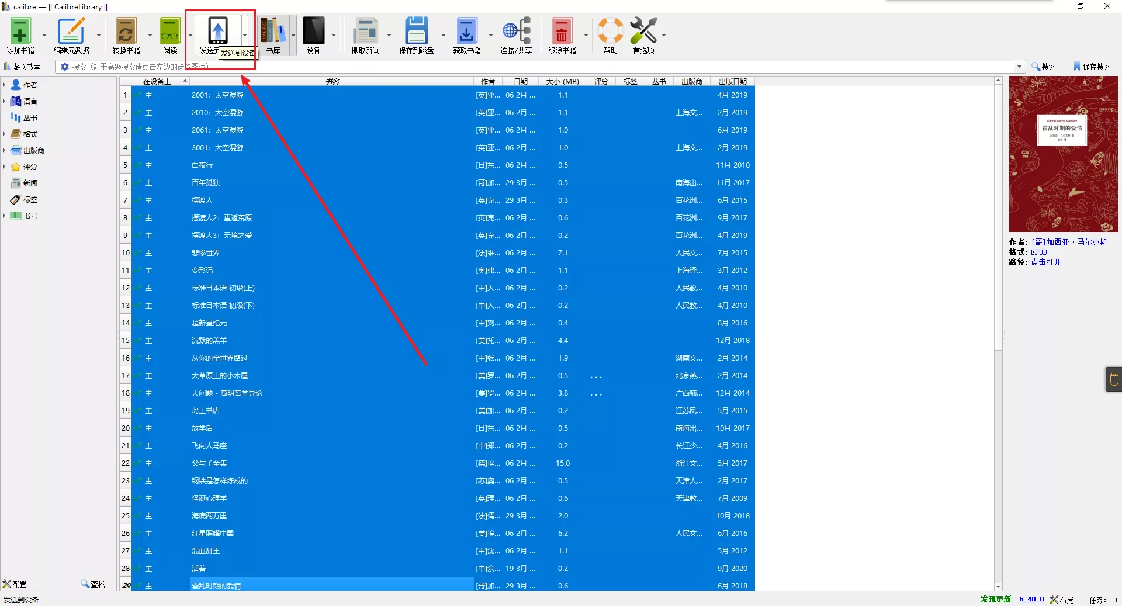This screenshot has height=606, width=1122.
Task: Open the 添加书籍 dropdown arrow
Action: [44, 35]
